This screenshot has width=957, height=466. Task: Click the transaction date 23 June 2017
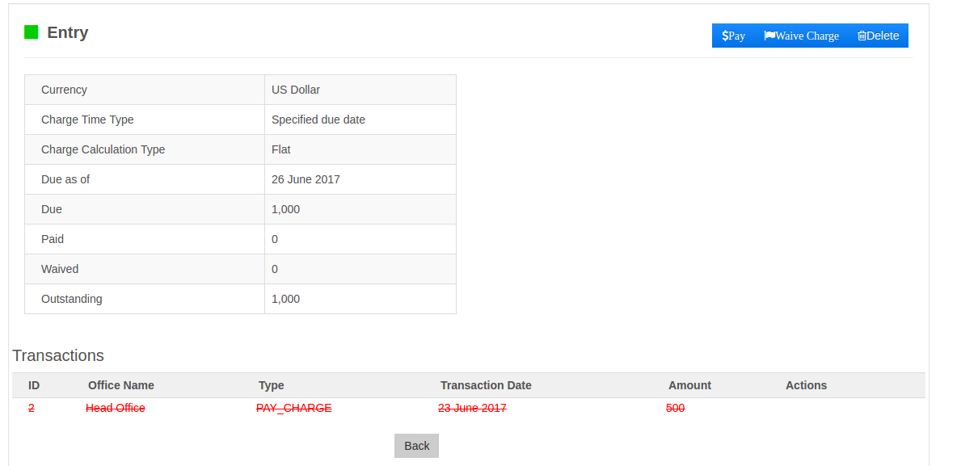point(472,408)
